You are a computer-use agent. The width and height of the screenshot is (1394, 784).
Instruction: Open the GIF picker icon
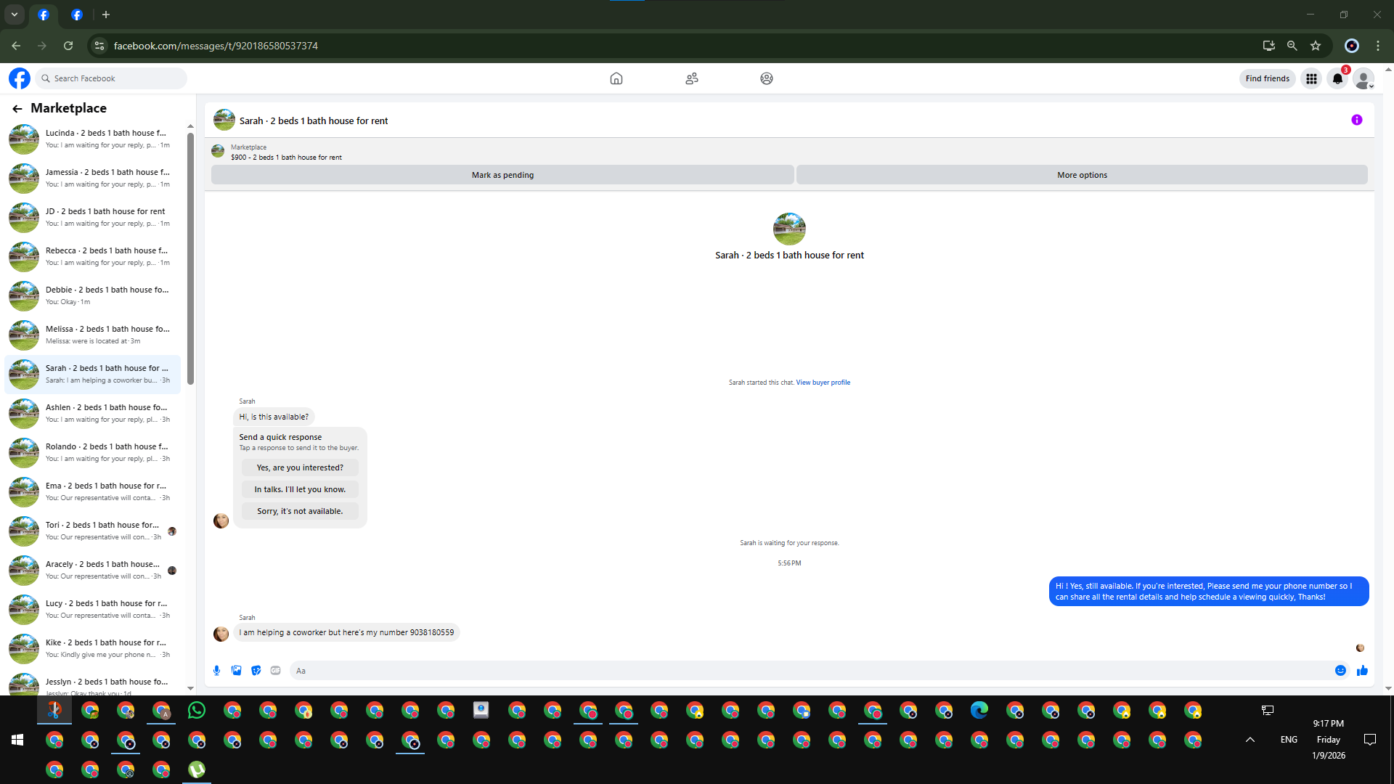(275, 671)
